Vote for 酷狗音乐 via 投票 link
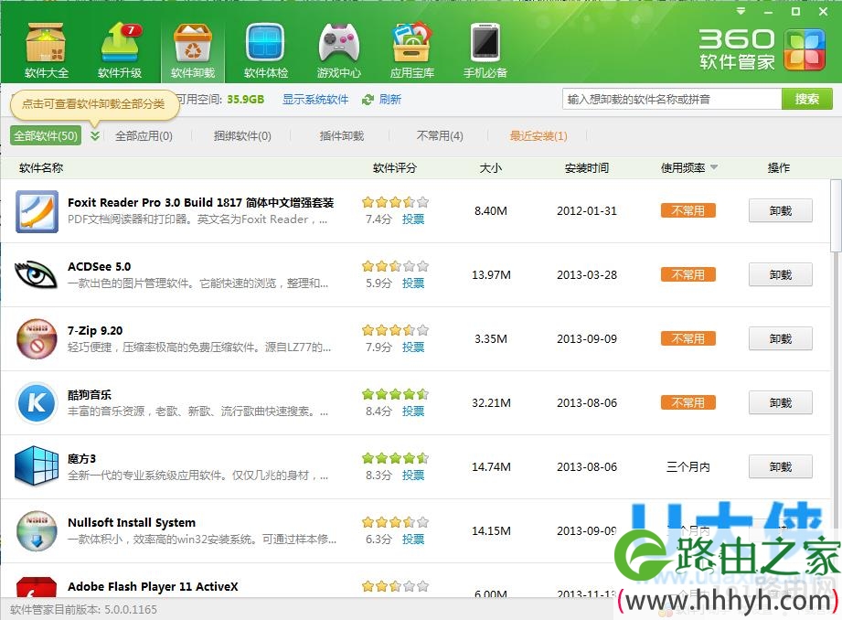The image size is (842, 620). click(413, 411)
